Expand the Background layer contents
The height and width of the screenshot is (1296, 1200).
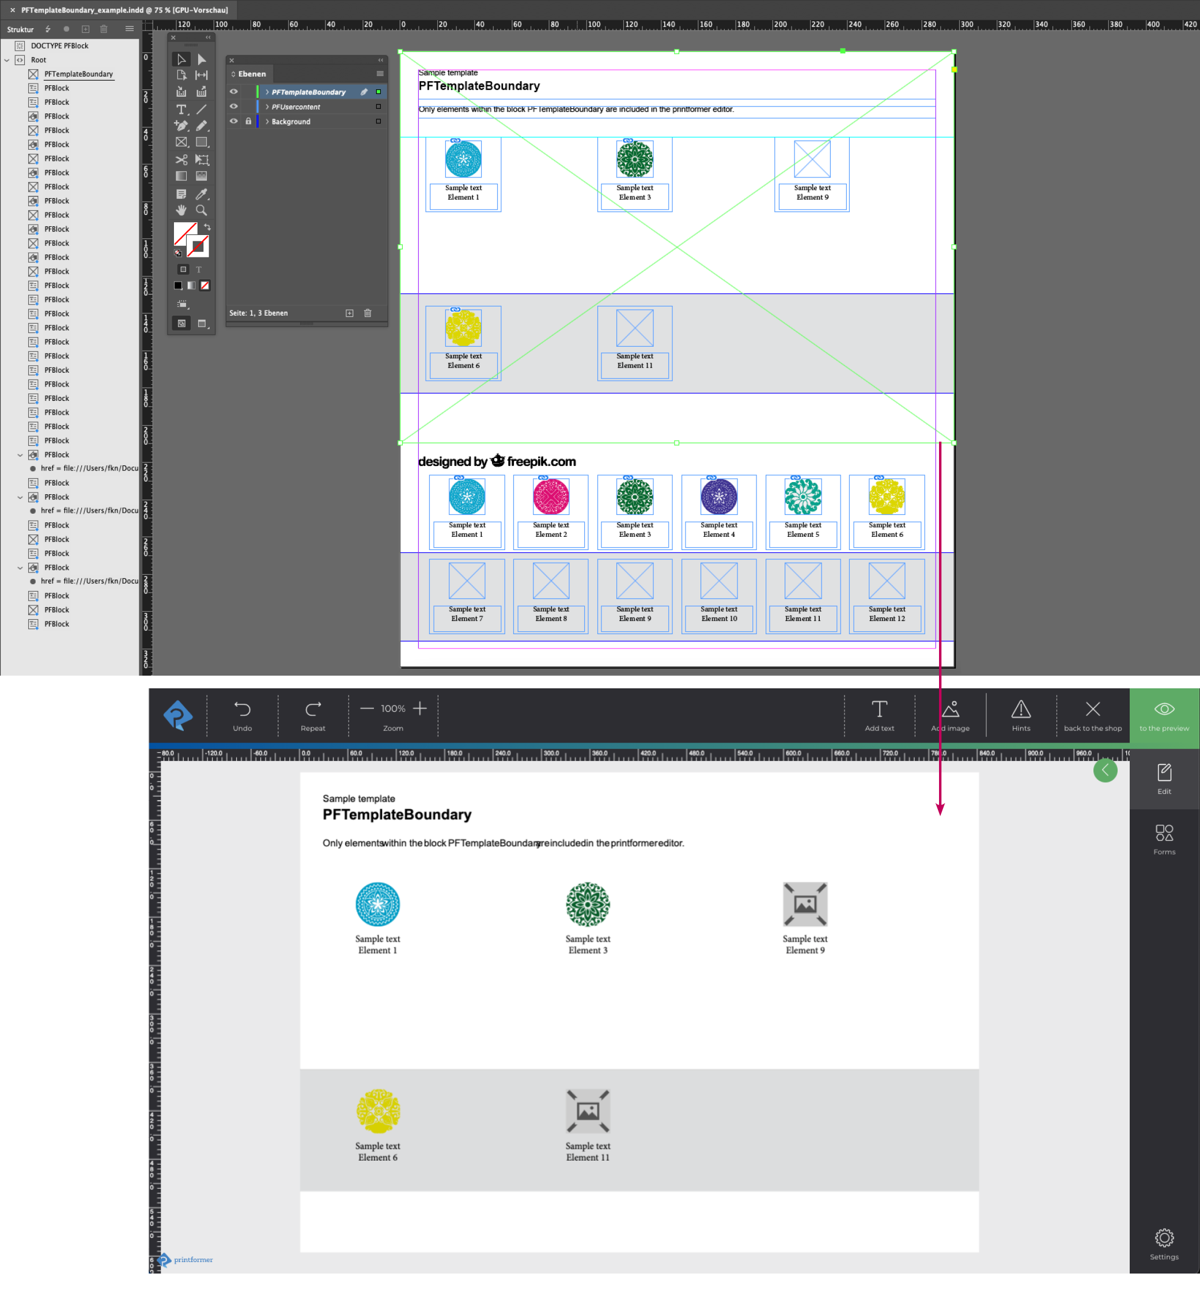267,122
